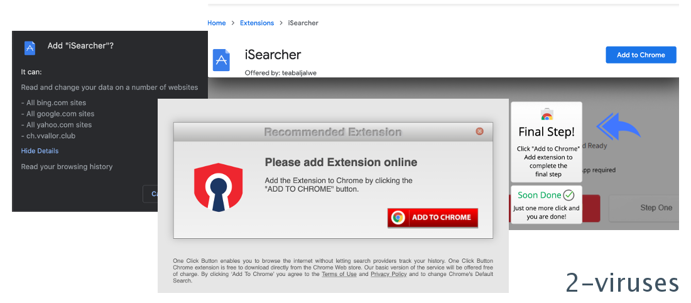This screenshot has width=691, height=303.
Task: Click the iSearcher store page icon
Action: 222,60
